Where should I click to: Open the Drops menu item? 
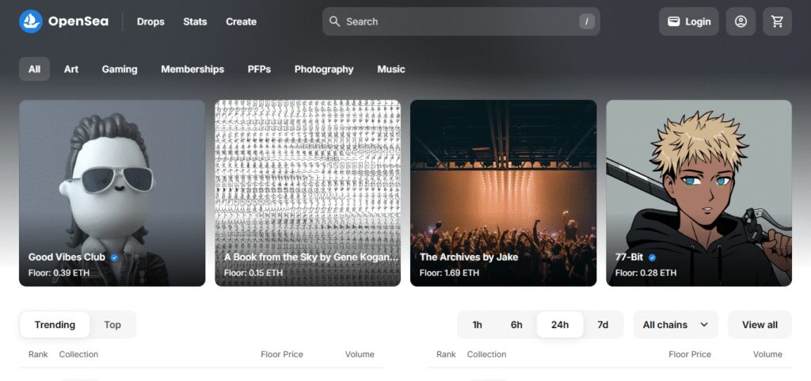point(150,21)
